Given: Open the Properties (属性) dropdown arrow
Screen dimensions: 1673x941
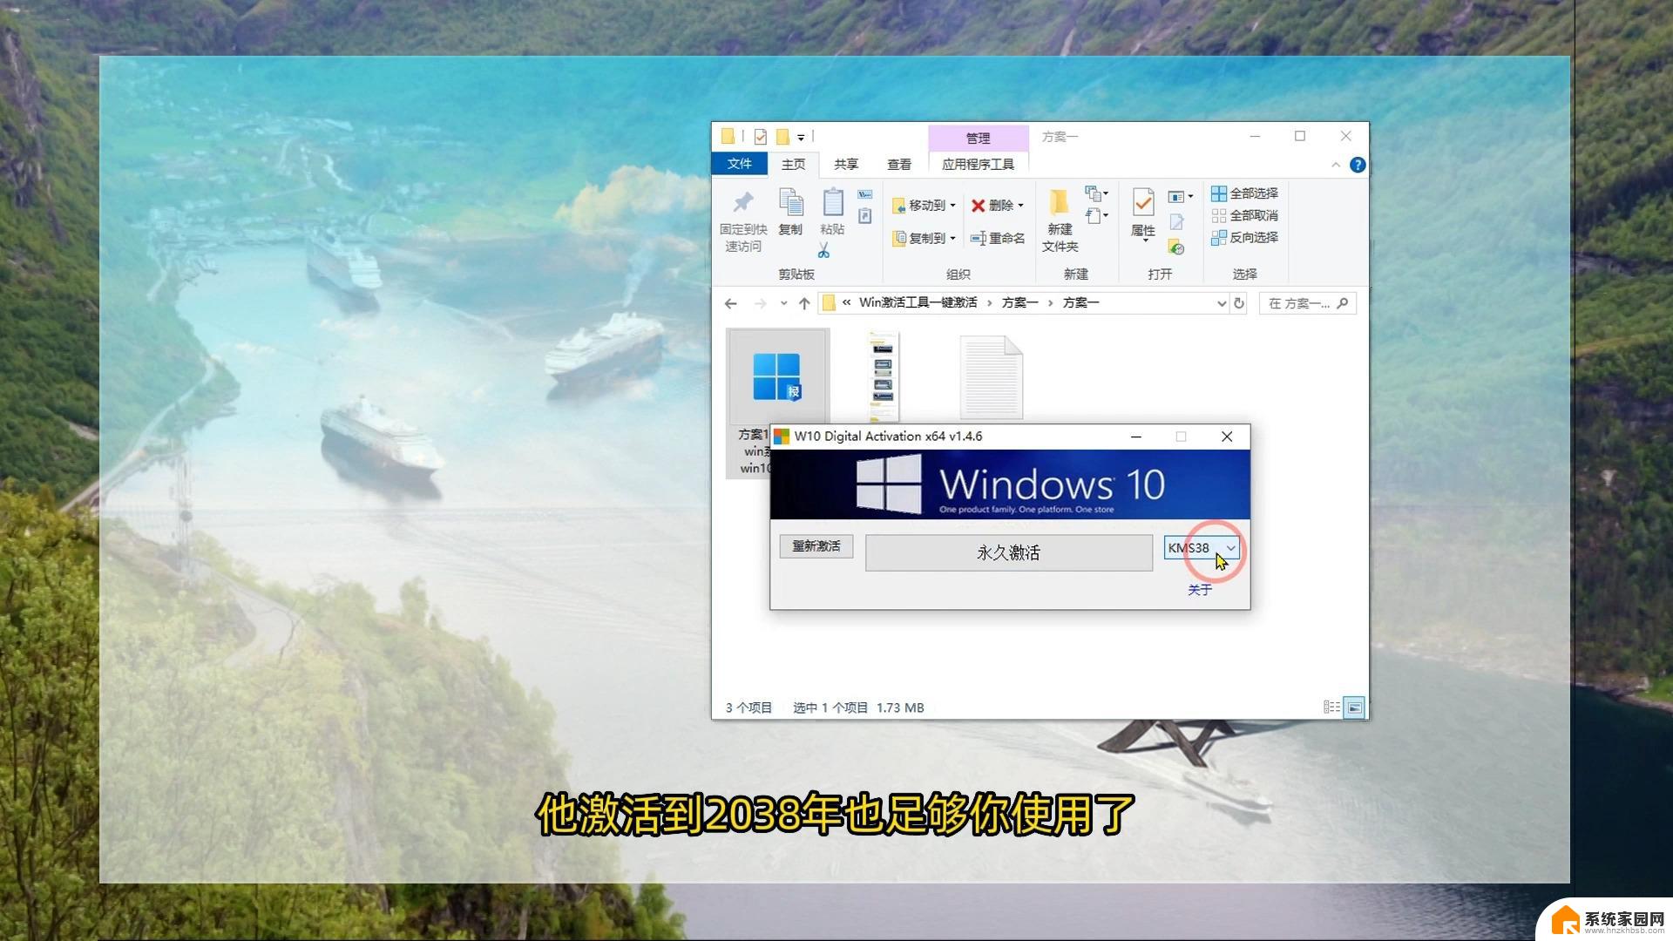Looking at the screenshot, I should point(1146,241).
